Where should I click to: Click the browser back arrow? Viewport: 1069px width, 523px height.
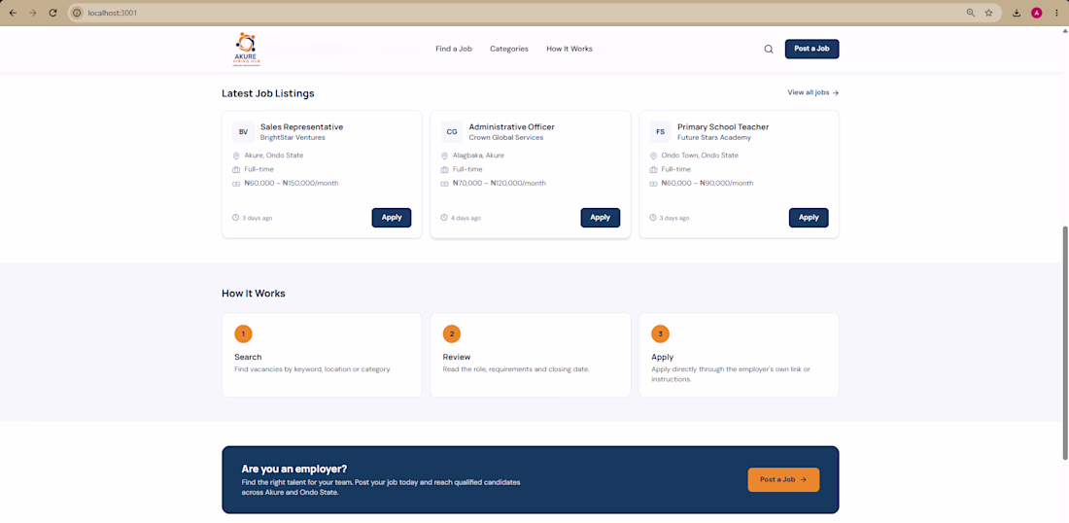[x=13, y=13]
